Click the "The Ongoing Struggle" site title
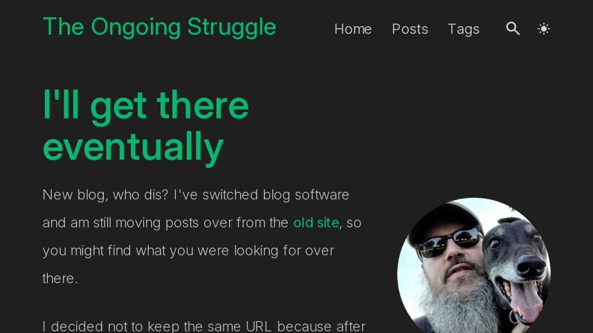This screenshot has width=593, height=333. click(160, 27)
